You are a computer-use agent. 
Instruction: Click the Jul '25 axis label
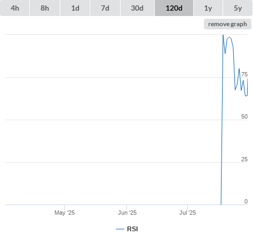[187, 213]
